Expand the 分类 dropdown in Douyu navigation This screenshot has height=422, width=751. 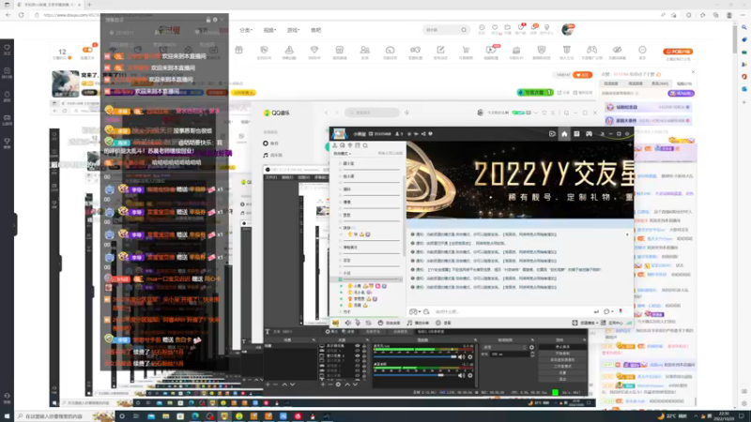pyautogui.click(x=246, y=30)
